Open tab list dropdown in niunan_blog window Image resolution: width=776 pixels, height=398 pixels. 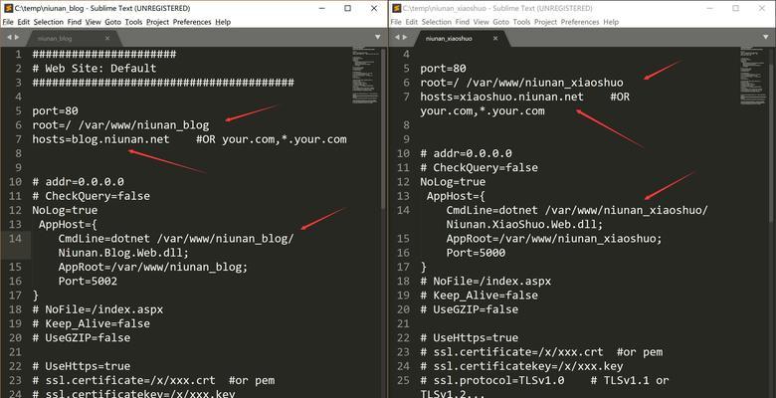[x=378, y=37]
